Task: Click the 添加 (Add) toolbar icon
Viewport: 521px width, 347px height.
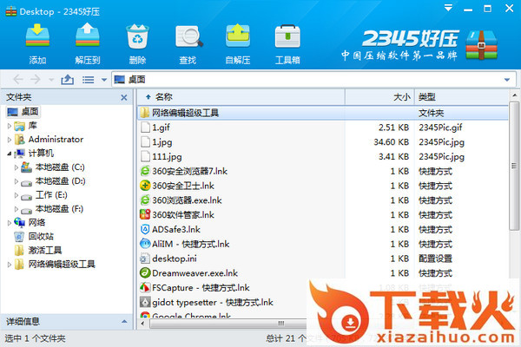Action: click(37, 36)
